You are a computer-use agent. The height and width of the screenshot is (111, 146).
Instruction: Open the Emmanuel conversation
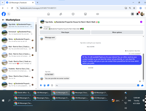coord(18,33)
